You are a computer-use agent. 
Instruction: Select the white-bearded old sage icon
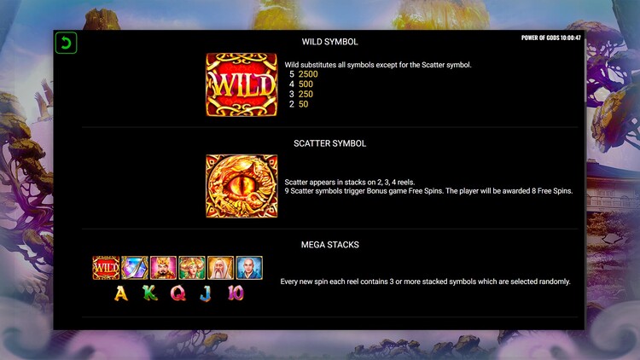[220, 268]
